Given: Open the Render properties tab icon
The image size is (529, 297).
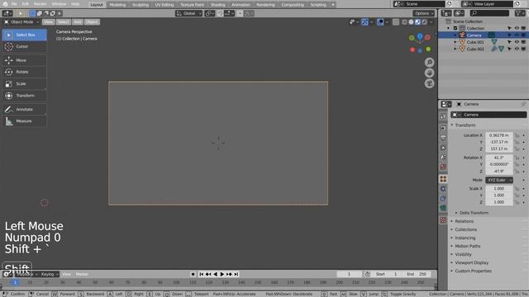Looking at the screenshot, I should pyautogui.click(x=443, y=128).
